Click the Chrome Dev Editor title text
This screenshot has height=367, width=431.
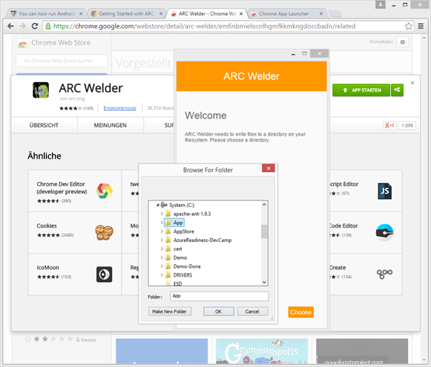[x=62, y=187]
